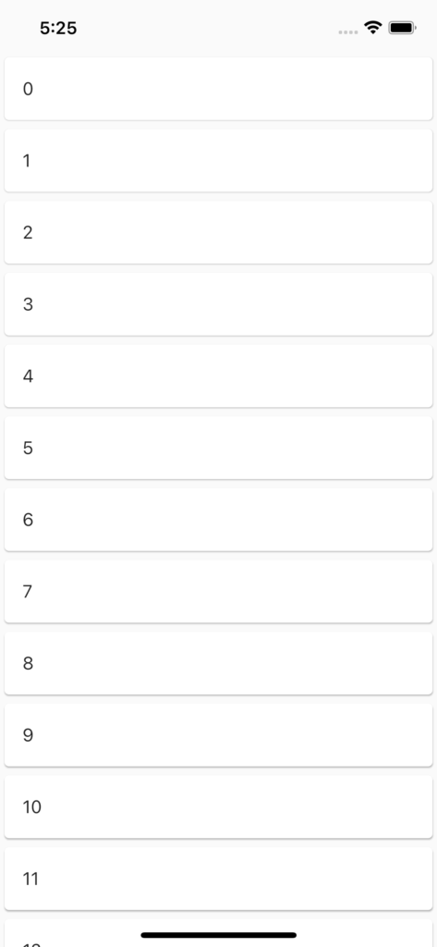Click the number 10 label text

[32, 807]
